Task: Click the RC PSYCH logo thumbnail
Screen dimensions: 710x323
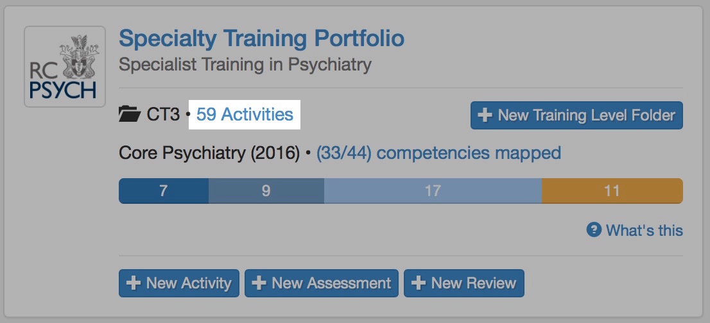Action: click(x=64, y=67)
